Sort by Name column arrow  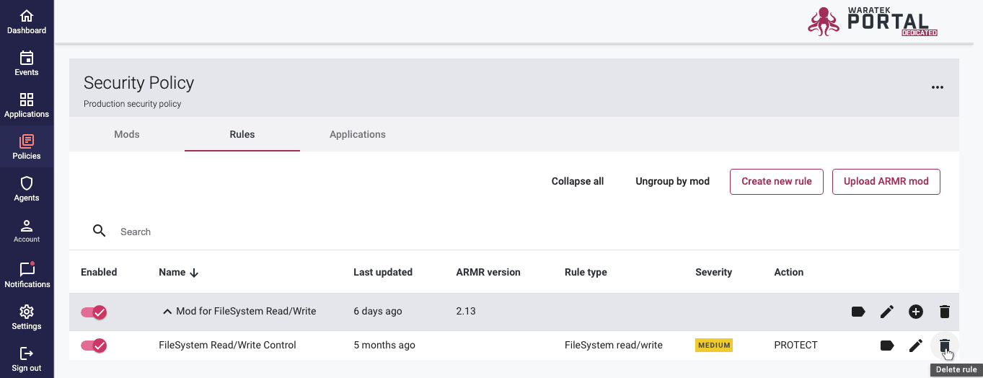pyautogui.click(x=194, y=273)
